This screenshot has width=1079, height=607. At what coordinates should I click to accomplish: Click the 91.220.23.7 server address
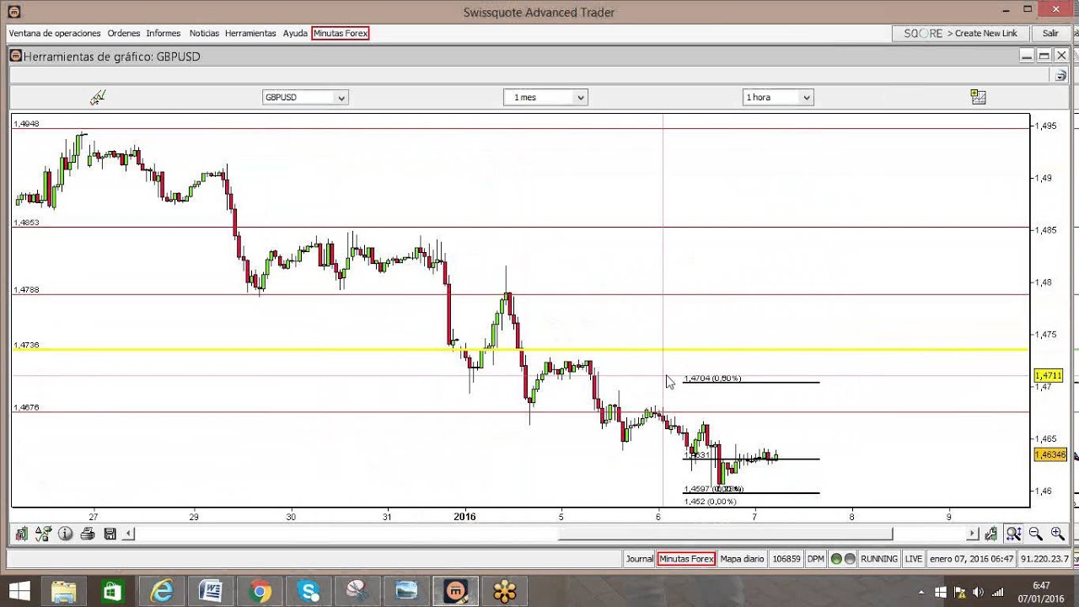coord(1044,559)
